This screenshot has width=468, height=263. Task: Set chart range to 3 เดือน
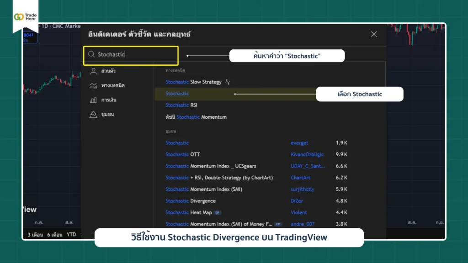pyautogui.click(x=35, y=235)
